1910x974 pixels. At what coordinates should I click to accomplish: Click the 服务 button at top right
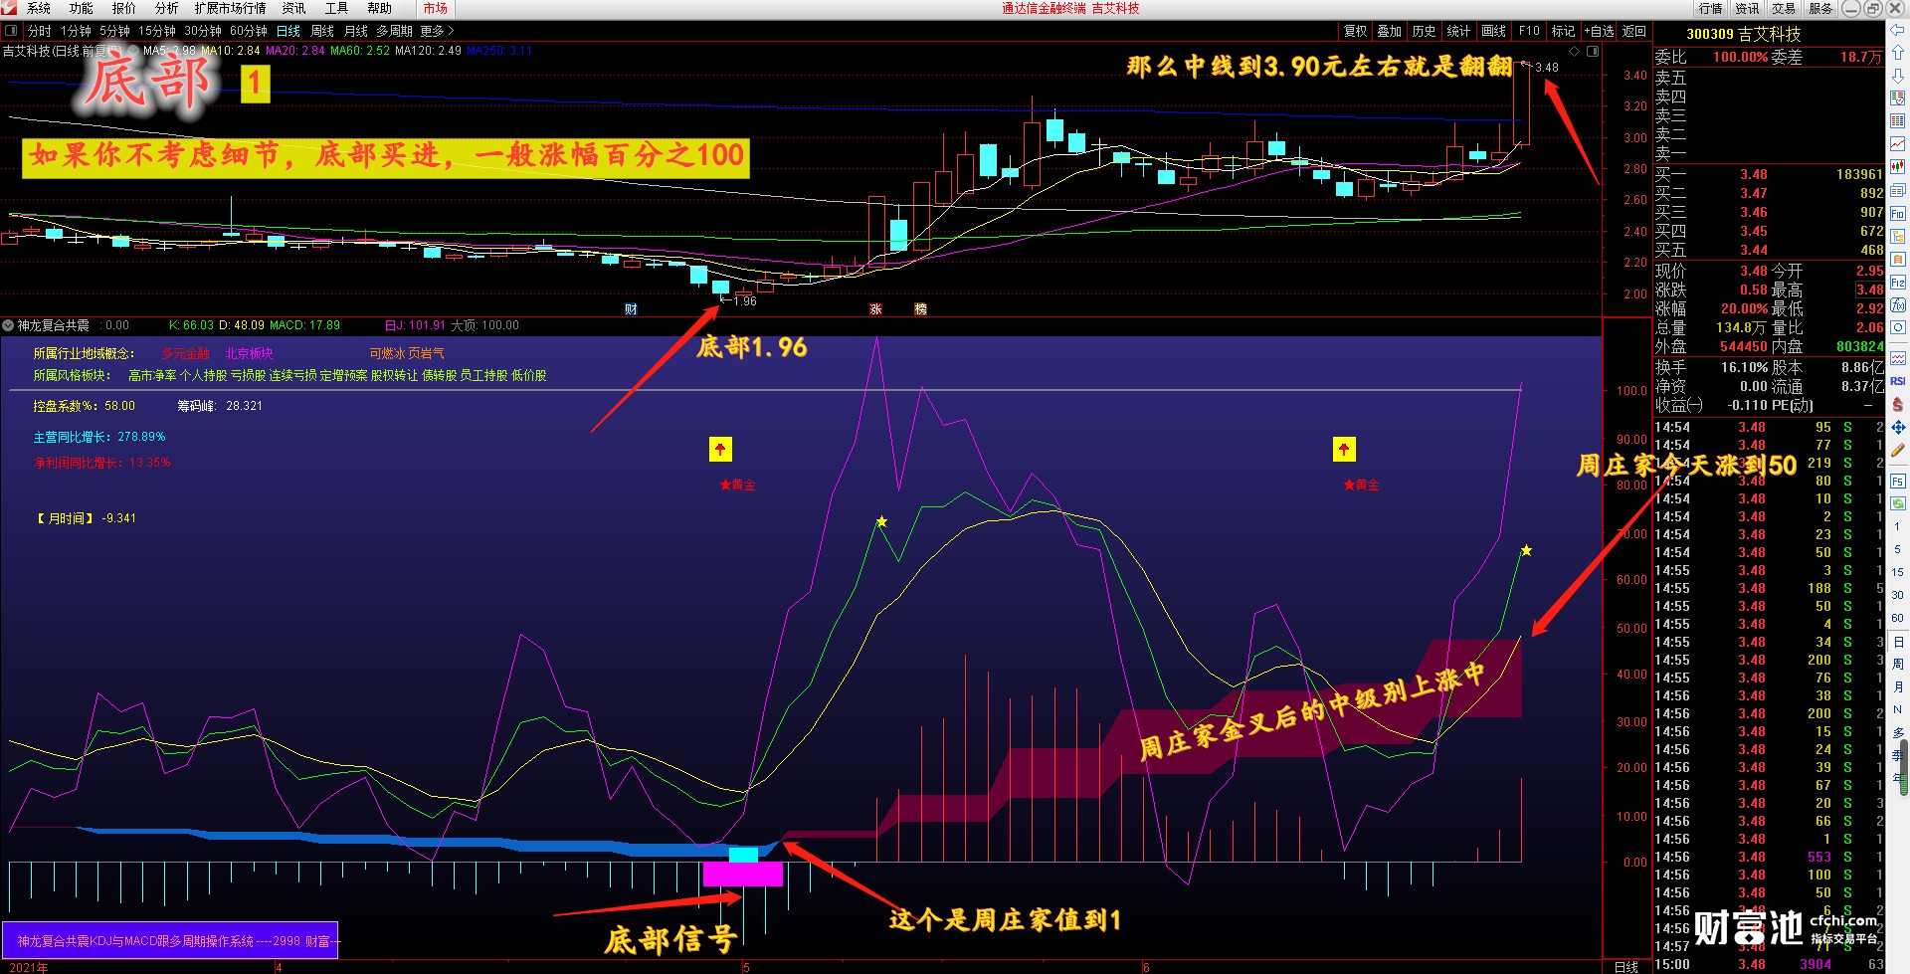(x=1820, y=8)
